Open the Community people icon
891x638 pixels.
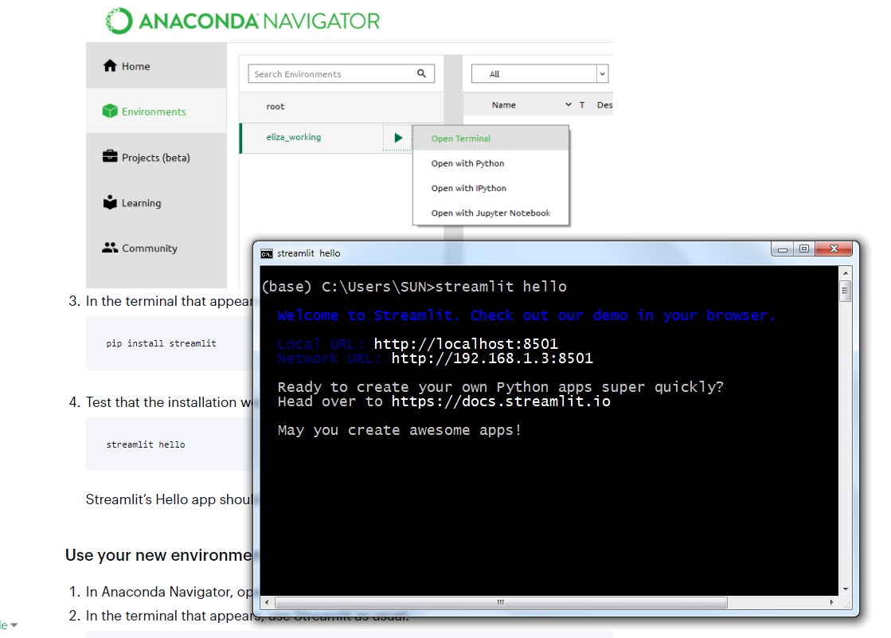point(110,248)
